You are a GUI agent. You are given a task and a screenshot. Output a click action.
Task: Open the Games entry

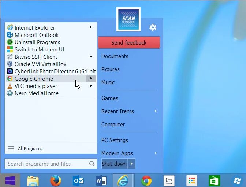click(110, 98)
